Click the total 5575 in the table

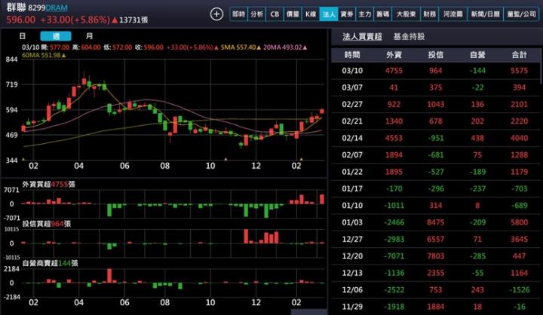(519, 71)
